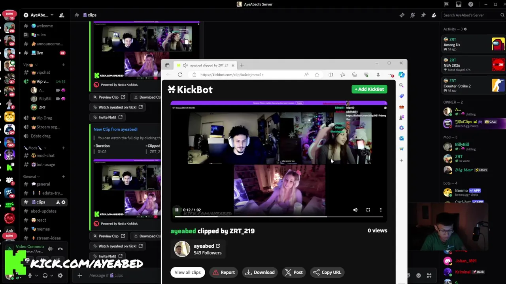Image resolution: width=506 pixels, height=284 pixels.
Task: Disconnect from the voice channel
Action: (x=60, y=249)
